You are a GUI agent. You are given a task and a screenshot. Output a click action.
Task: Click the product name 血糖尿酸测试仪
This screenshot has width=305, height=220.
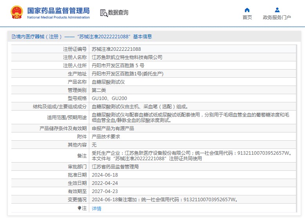(x=108, y=82)
